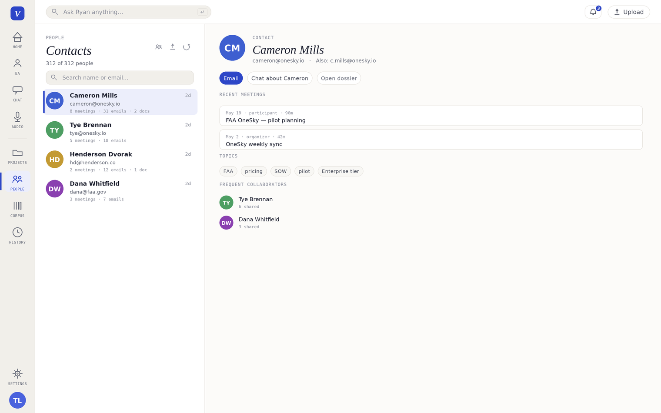Screen dimensions: 661x413
Task: Click the merge people icon in Contacts header
Action: tap(159, 47)
